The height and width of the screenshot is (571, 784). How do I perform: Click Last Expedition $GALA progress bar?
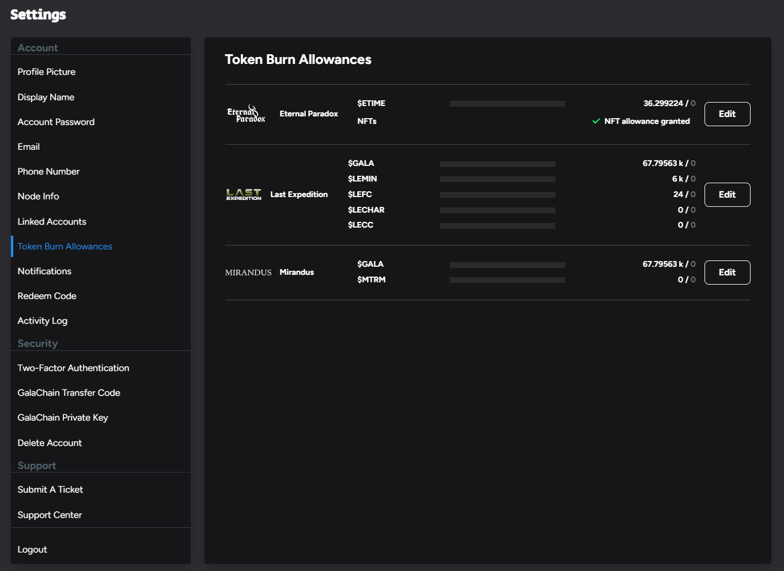click(x=498, y=164)
